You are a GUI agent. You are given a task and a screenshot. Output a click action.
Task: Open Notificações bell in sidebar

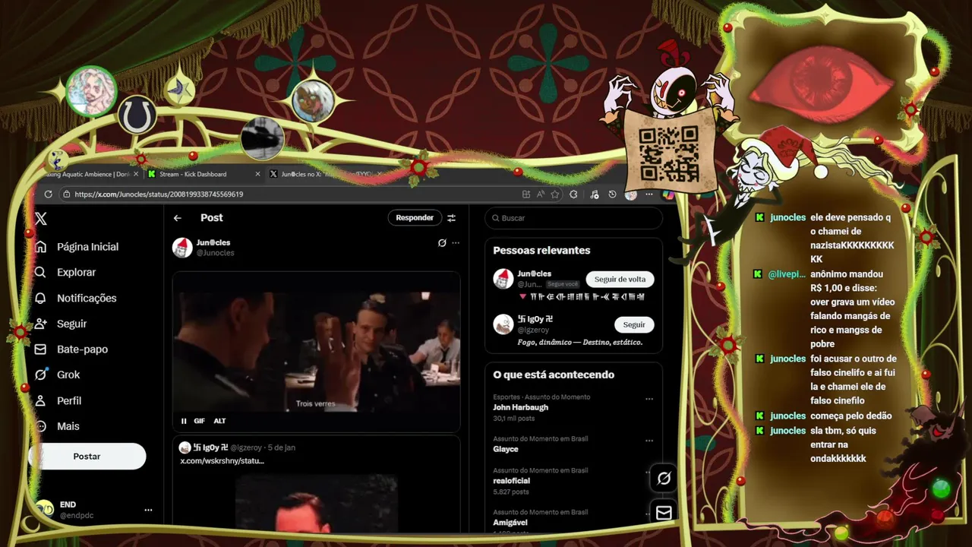click(x=75, y=298)
